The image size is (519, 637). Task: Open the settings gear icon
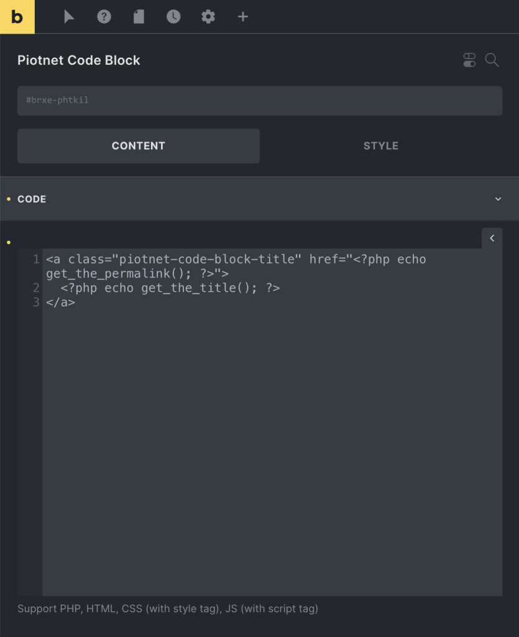pos(208,17)
